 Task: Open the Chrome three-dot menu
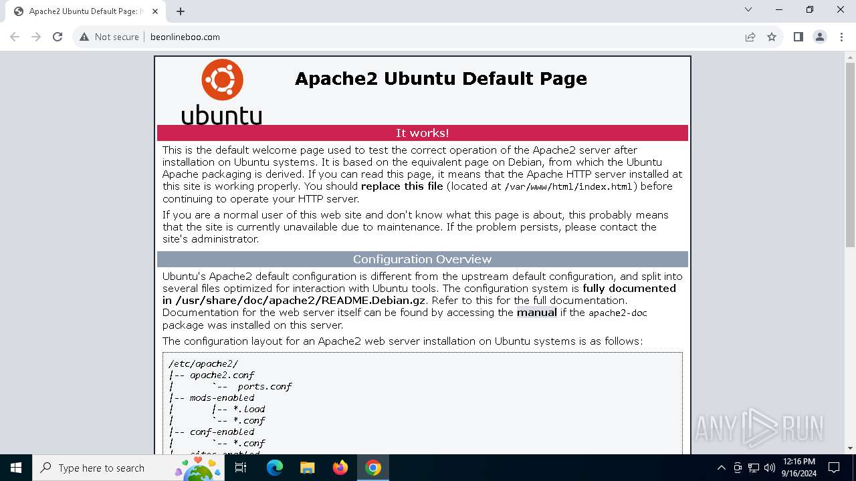coord(841,37)
